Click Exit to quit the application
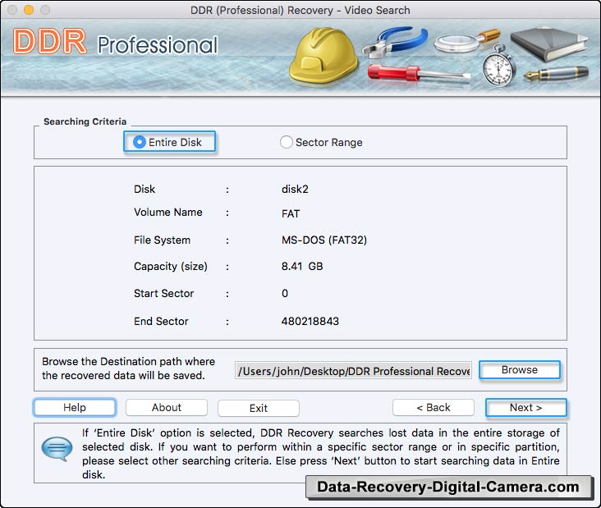This screenshot has height=508, width=601. pos(259,408)
